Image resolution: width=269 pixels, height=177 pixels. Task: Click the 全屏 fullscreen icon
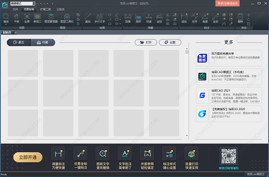pos(27,18)
